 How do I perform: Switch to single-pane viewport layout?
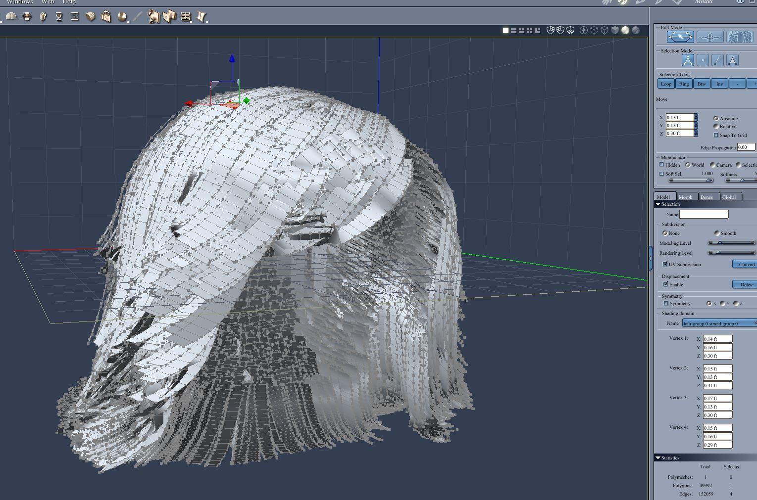click(x=505, y=30)
